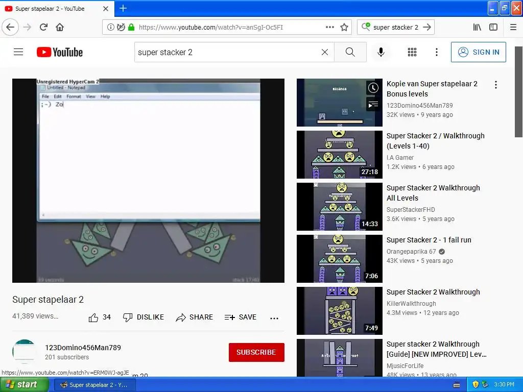Click the YouTube logo
The height and width of the screenshot is (392, 523).
pyautogui.click(x=60, y=52)
